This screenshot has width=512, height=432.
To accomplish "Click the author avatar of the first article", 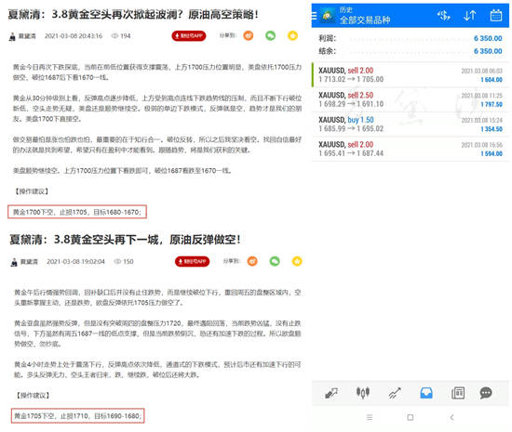I will 12,36.
